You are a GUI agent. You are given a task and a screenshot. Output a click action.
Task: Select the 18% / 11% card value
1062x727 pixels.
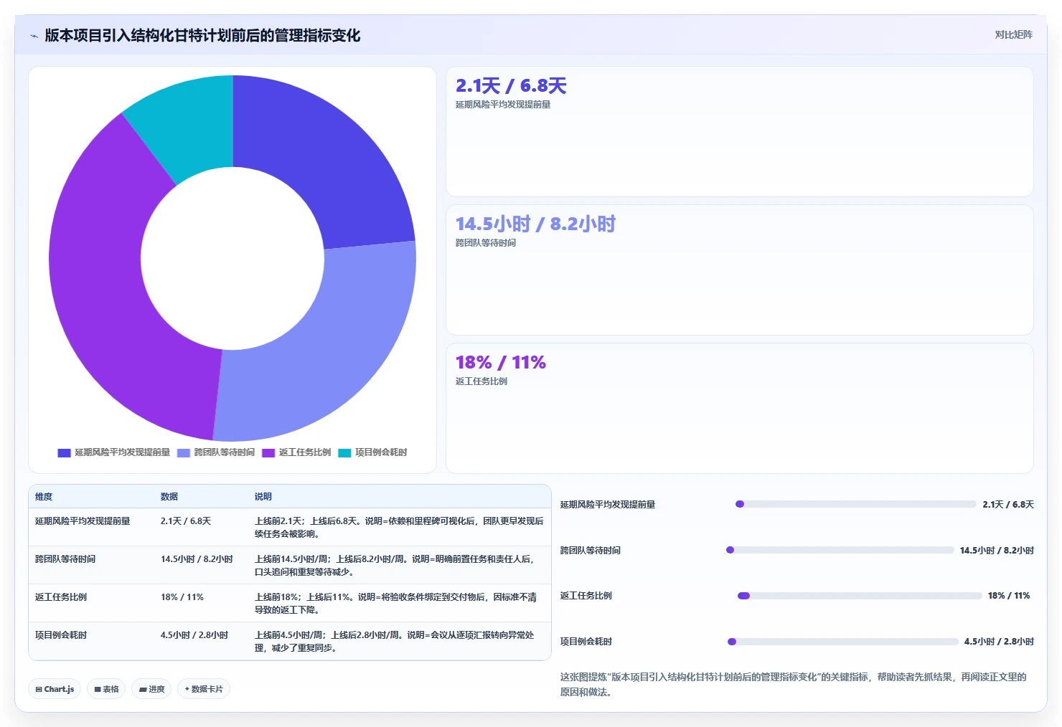click(501, 363)
